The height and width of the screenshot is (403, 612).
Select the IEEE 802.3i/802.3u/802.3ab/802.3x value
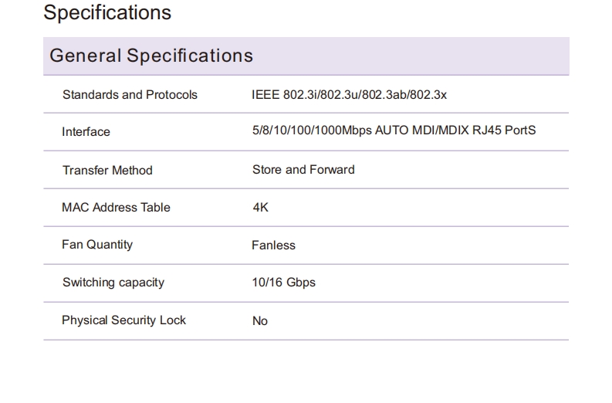[349, 94]
